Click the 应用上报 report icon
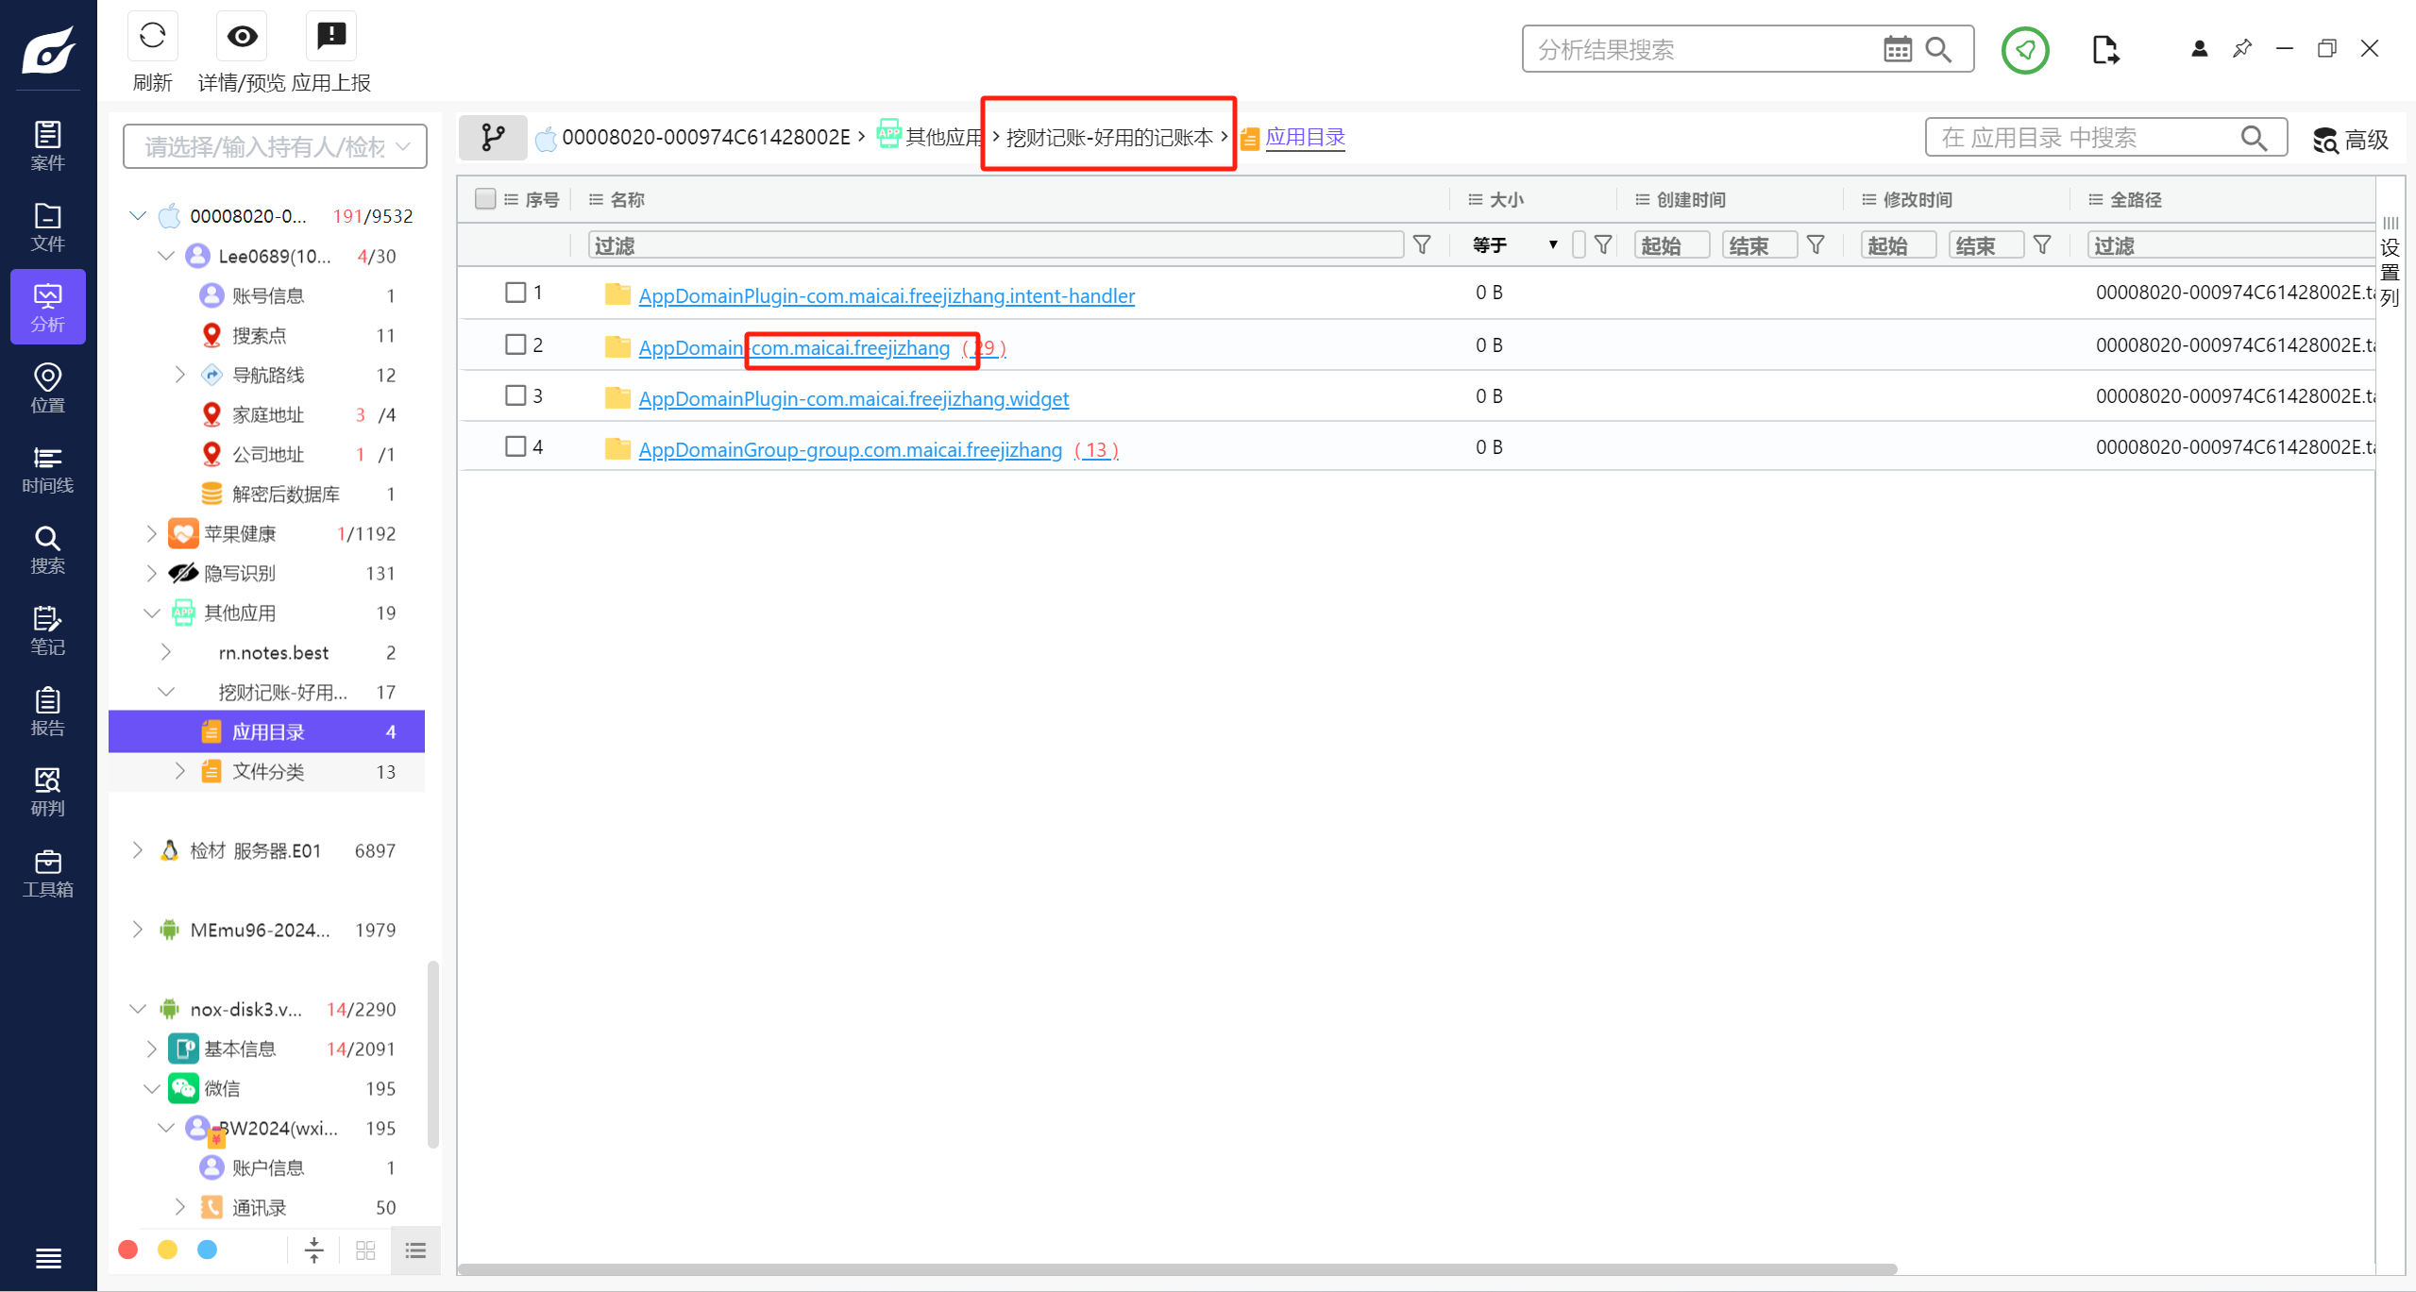The image size is (2416, 1292). point(331,37)
